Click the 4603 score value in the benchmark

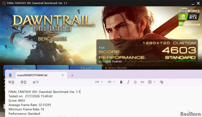pyautogui.click(x=179, y=50)
